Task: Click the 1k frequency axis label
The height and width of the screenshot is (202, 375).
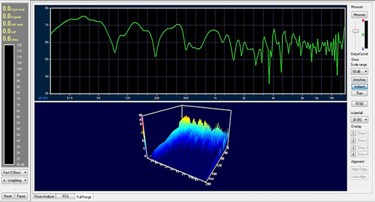Action: pos(215,98)
